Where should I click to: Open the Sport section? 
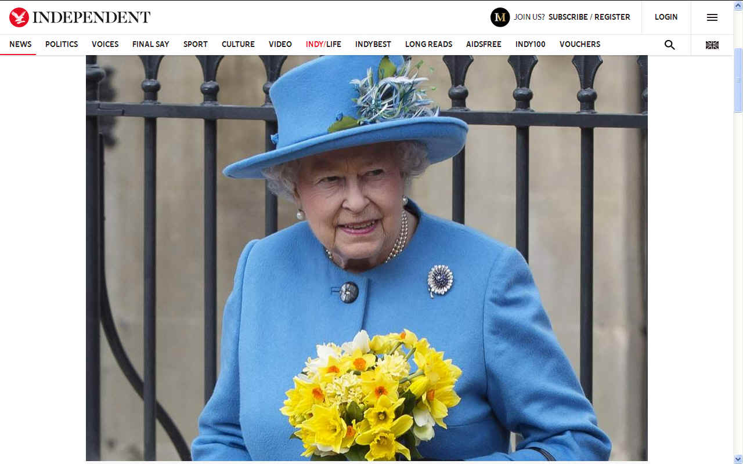pyautogui.click(x=196, y=44)
